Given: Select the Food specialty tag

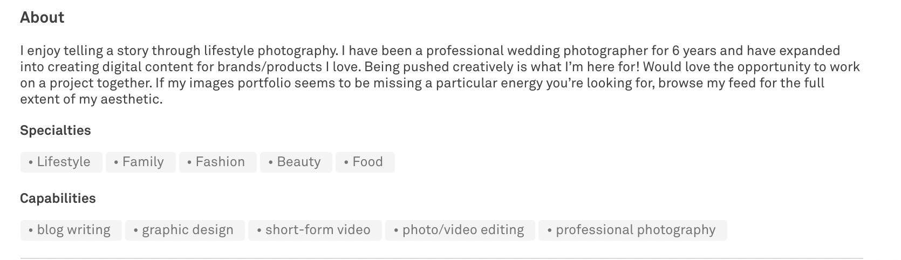Looking at the screenshot, I should (x=365, y=162).
